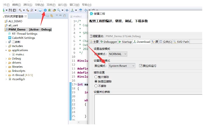Switch to the Debugger tab

click(109, 42)
